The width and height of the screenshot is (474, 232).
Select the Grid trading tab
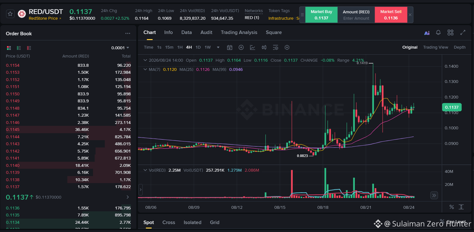coord(215,222)
